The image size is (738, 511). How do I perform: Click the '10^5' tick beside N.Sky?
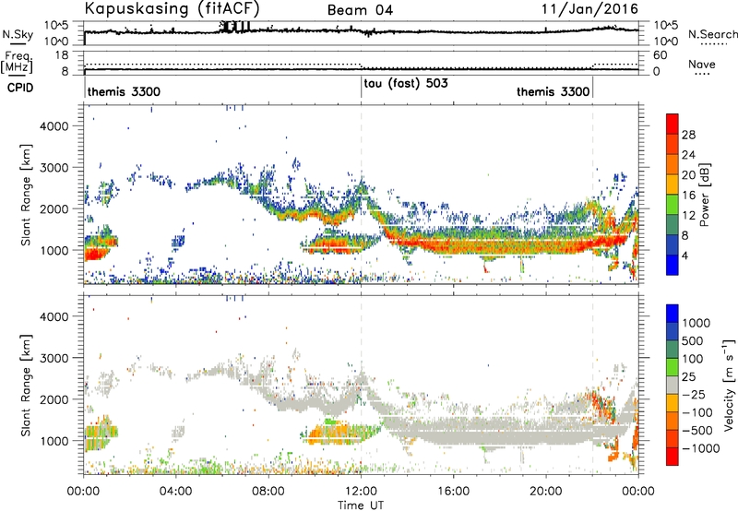tap(56, 26)
